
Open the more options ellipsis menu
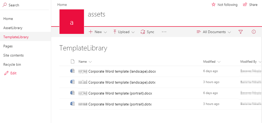(164, 32)
